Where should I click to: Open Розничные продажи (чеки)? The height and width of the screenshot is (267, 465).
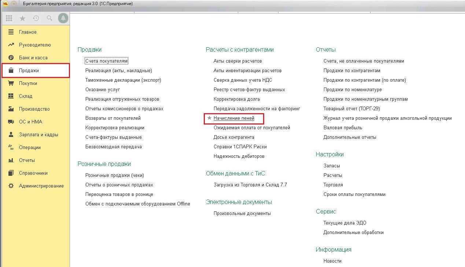(114, 175)
